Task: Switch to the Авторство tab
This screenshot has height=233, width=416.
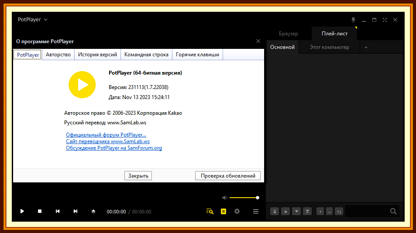Action: click(58, 55)
